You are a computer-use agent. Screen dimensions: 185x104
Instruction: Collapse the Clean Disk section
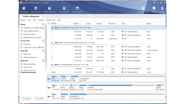coord(43,51)
